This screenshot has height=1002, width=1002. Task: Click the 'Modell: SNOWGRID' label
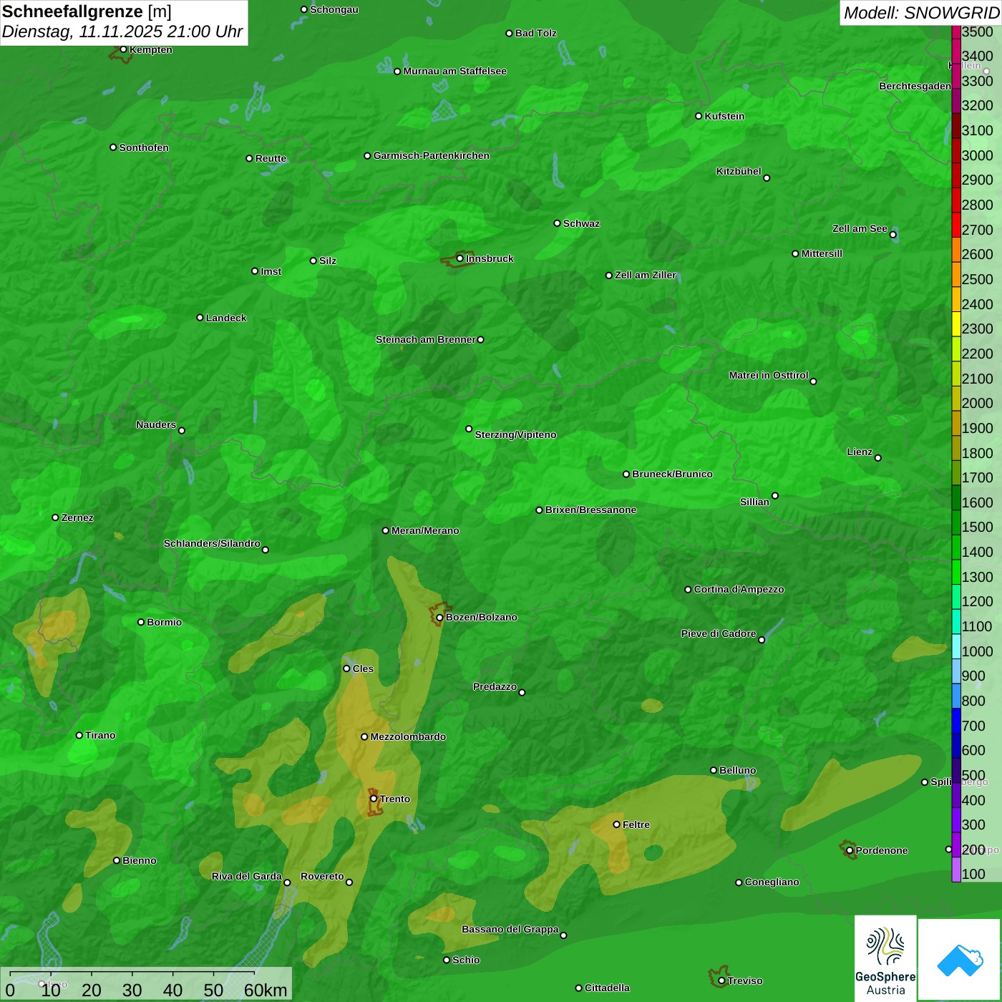(x=922, y=13)
